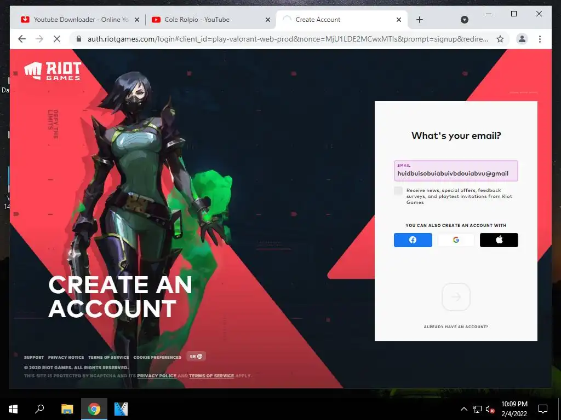This screenshot has width=561, height=420.
Task: Open the video editor taskbar app
Action: click(x=121, y=409)
